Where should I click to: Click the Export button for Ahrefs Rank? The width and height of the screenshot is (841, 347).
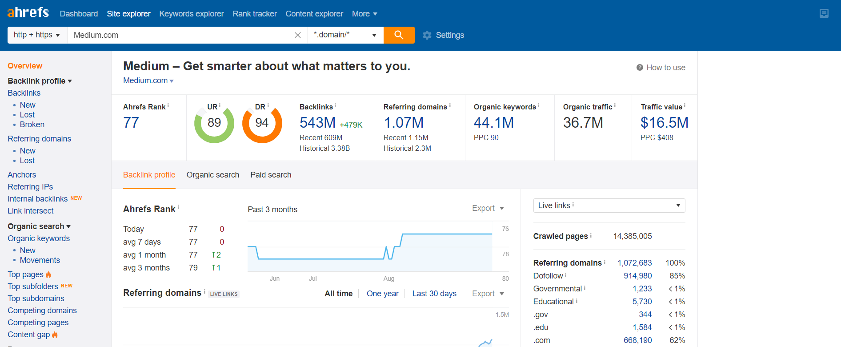point(488,208)
